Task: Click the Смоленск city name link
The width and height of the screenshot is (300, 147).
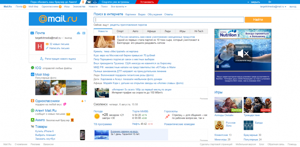Action: coord(101,104)
